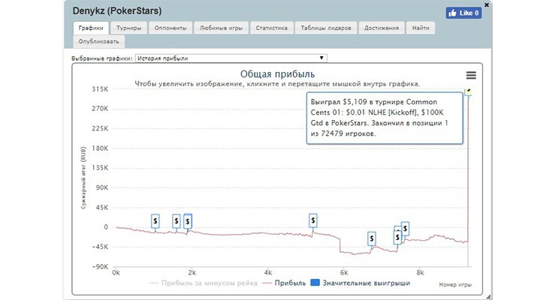Go to the Статистика tab

(271, 28)
